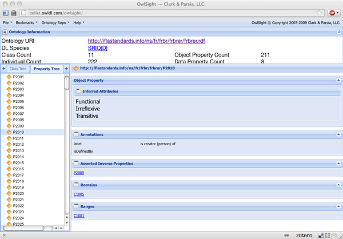Screen dimensions: 343x239
Task: Open the P2009 inverse property link
Action: point(79,173)
